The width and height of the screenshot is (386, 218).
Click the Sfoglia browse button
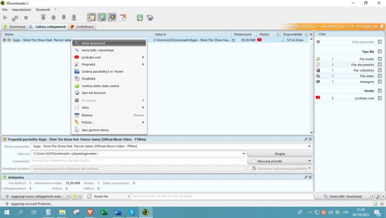[x=280, y=154]
